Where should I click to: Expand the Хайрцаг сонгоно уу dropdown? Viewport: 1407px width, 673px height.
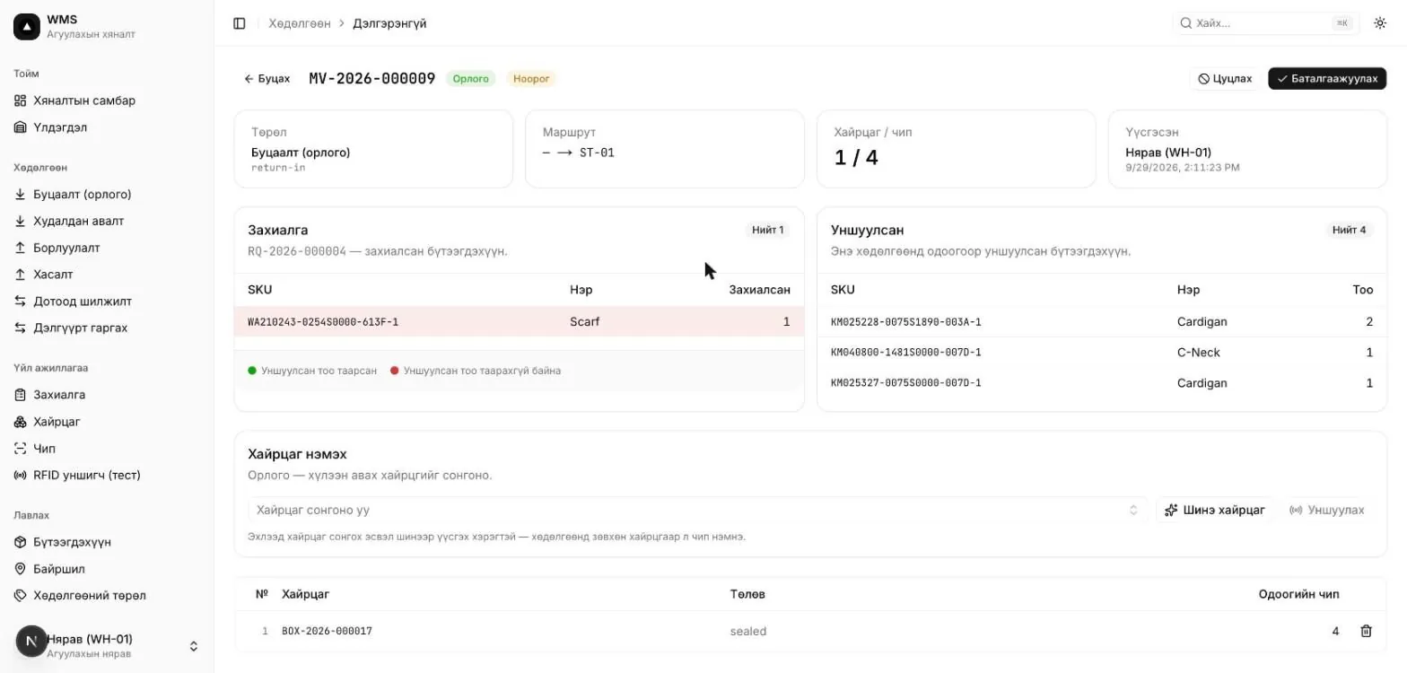click(697, 510)
